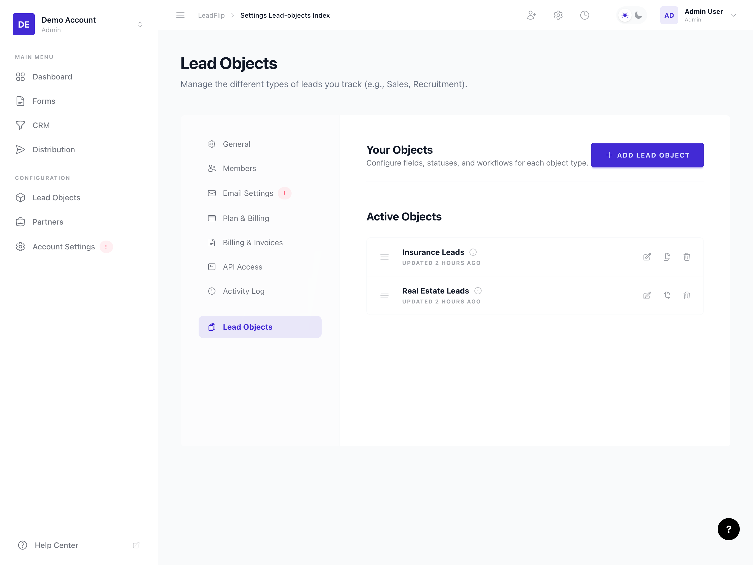Click the info icon beside Real Estate Leads
This screenshot has height=565, width=753.
click(x=478, y=291)
